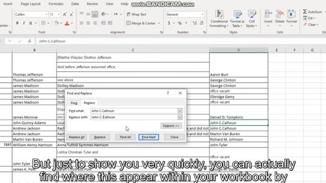Apply Accounting dollar format
326x183 pixels.
click(x=169, y=23)
